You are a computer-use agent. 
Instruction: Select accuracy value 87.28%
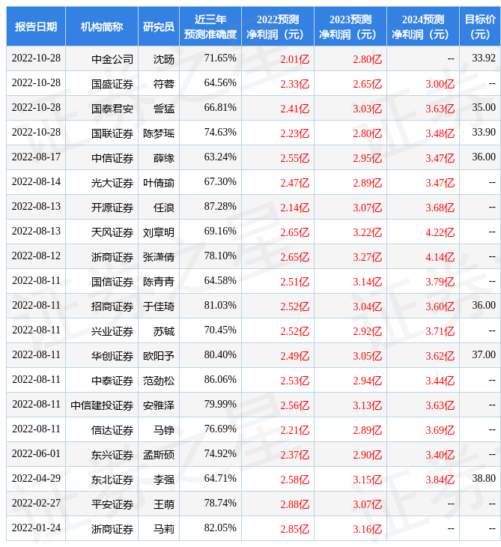(x=220, y=206)
